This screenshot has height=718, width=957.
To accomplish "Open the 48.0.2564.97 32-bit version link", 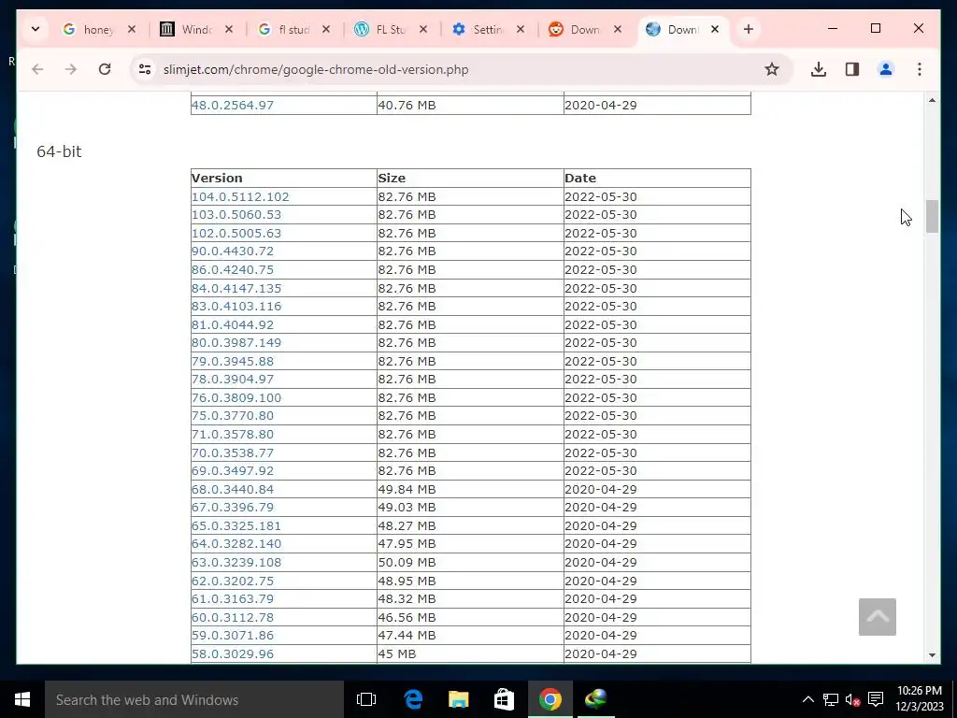I will coord(233,105).
